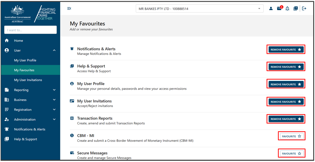Add CBM - MI to favourites
Screen dimensions: 315x162
click(x=292, y=136)
